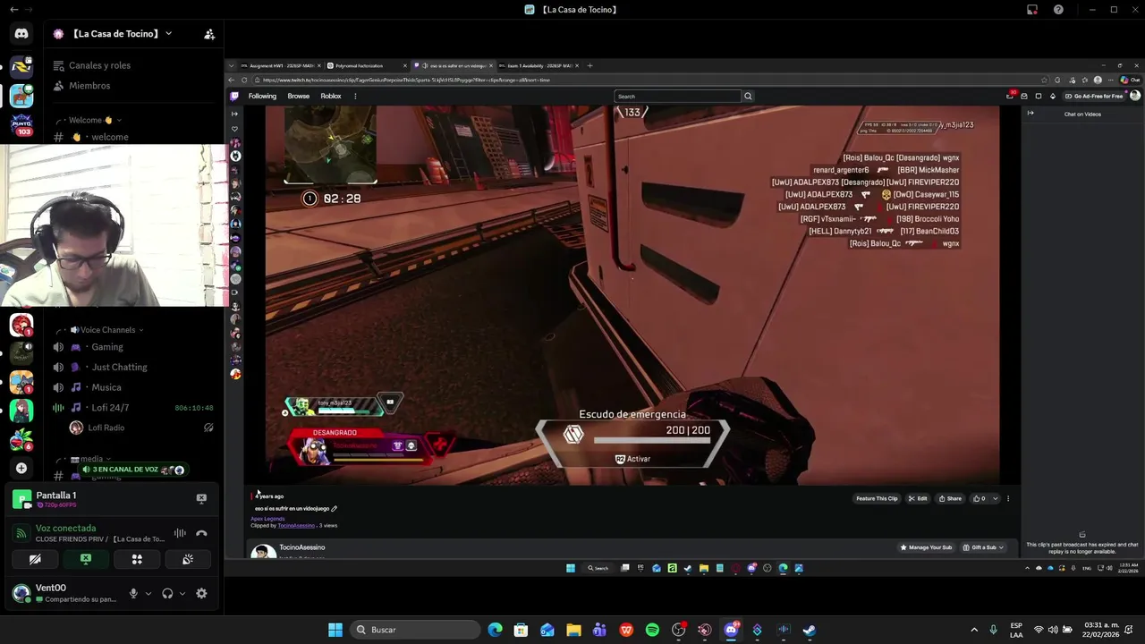Mute the microphone in Discord user panel
This screenshot has width=1145, height=644.
tap(133, 593)
